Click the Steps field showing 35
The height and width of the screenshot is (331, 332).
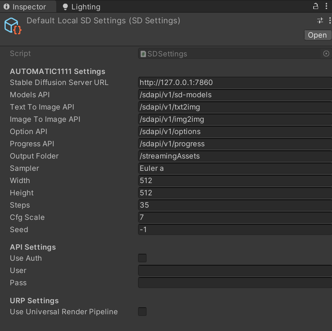[x=235, y=205]
